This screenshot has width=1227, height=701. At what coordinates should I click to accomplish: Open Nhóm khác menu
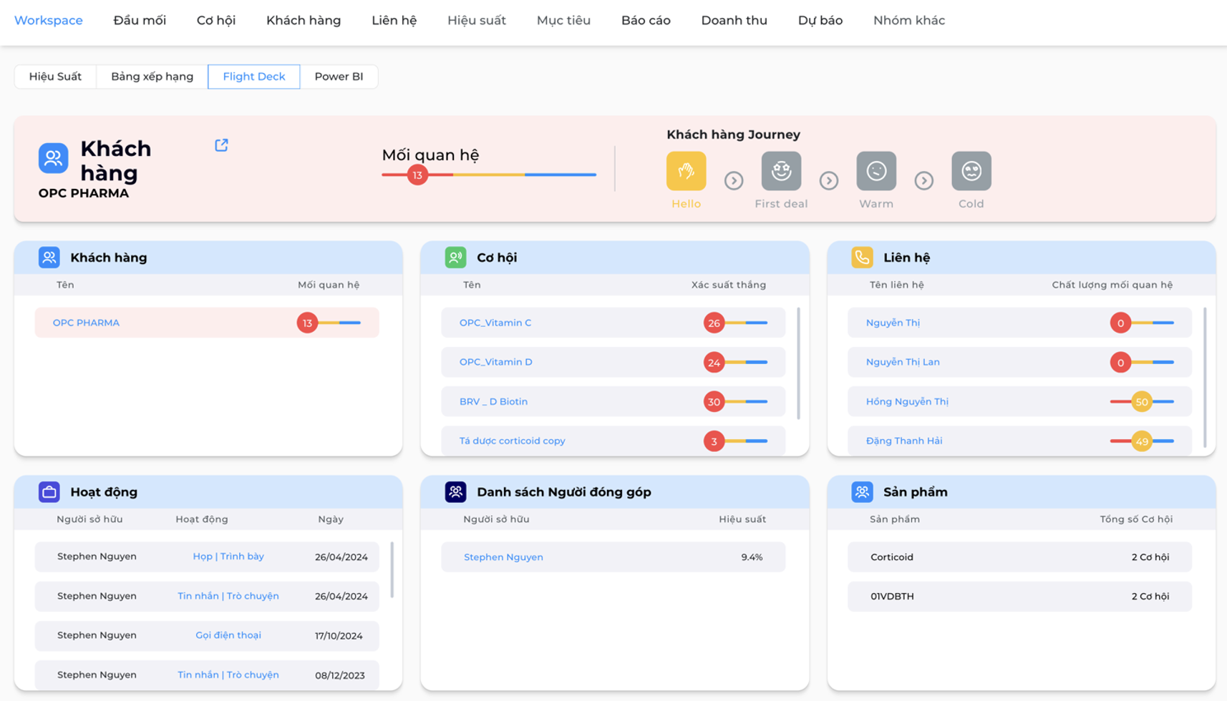[x=909, y=20]
